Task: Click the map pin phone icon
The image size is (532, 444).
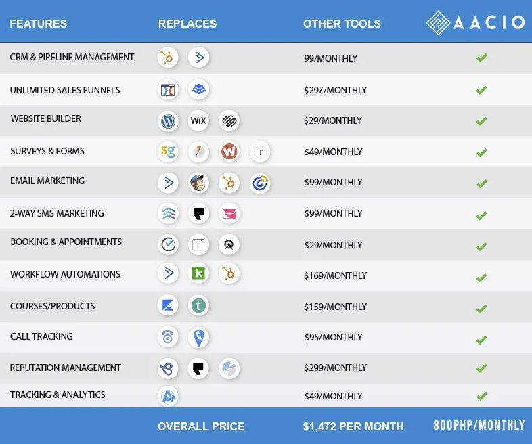Action: 198,337
